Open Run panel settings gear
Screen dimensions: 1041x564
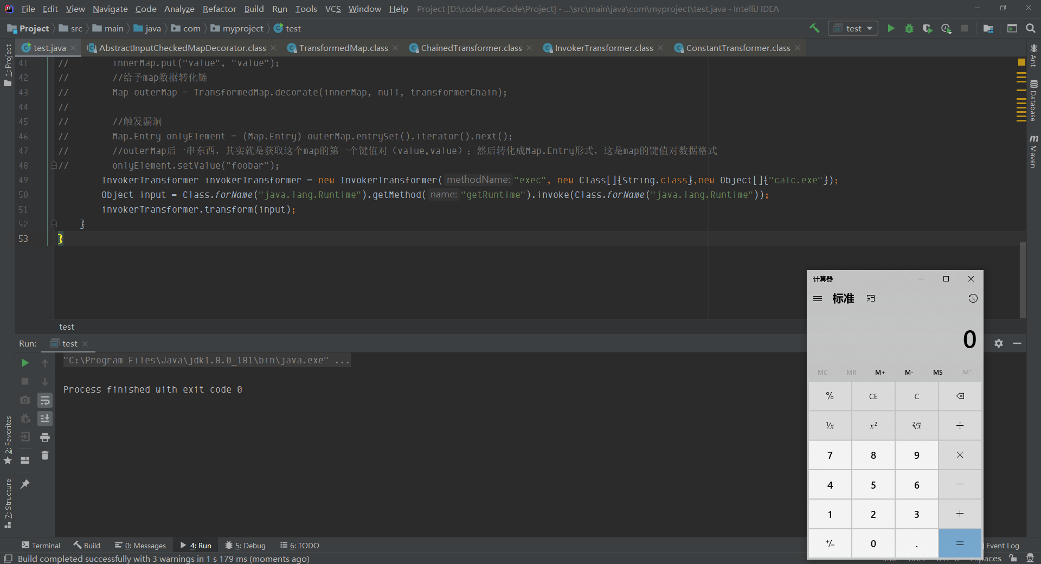(999, 343)
